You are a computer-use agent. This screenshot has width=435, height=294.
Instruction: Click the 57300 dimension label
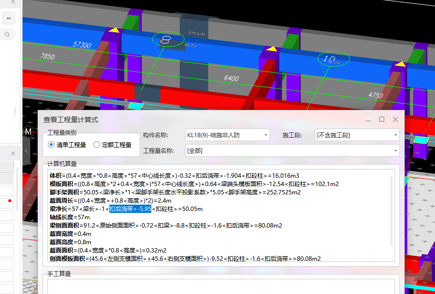82,44
